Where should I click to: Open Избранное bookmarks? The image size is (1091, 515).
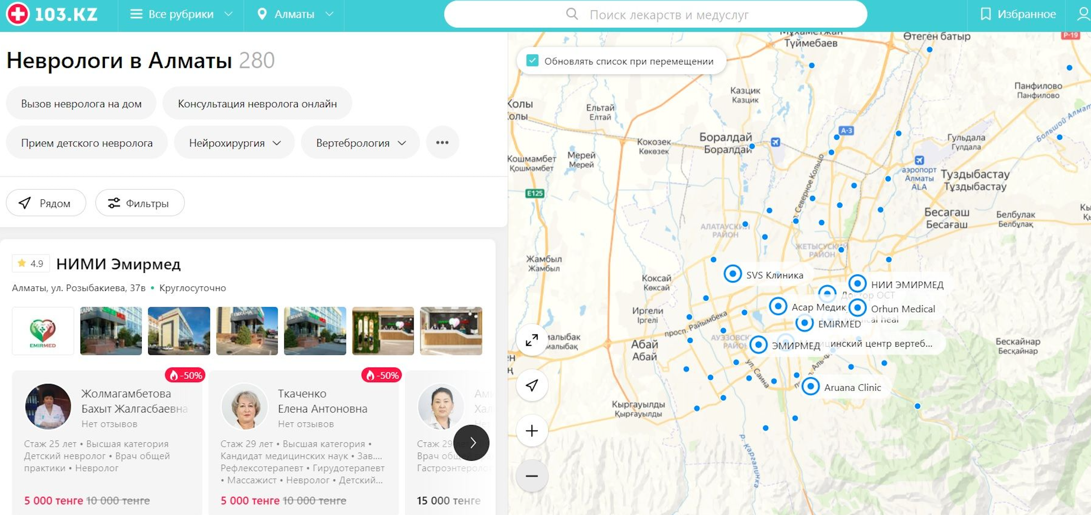[1018, 15]
